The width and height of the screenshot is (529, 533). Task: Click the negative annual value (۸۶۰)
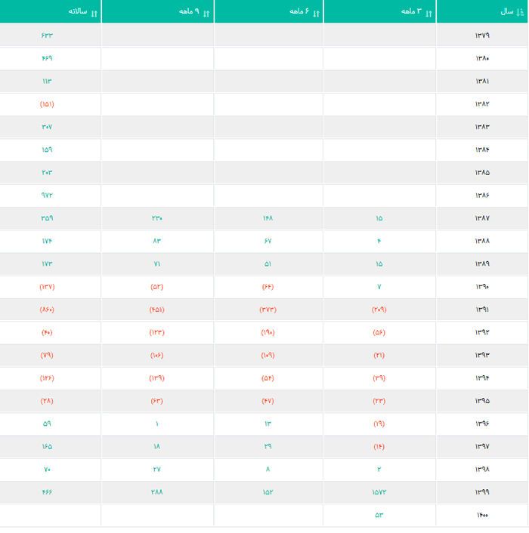(47, 310)
